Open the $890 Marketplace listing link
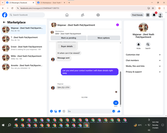This screenshot has height=133, width=167. pyautogui.click(x=68, y=34)
